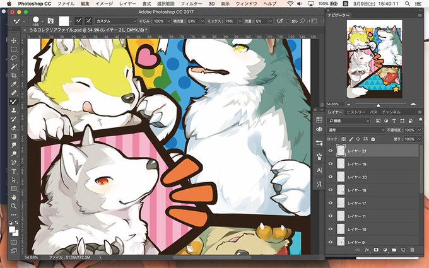Select the Magic Wand tool

coord(14,67)
